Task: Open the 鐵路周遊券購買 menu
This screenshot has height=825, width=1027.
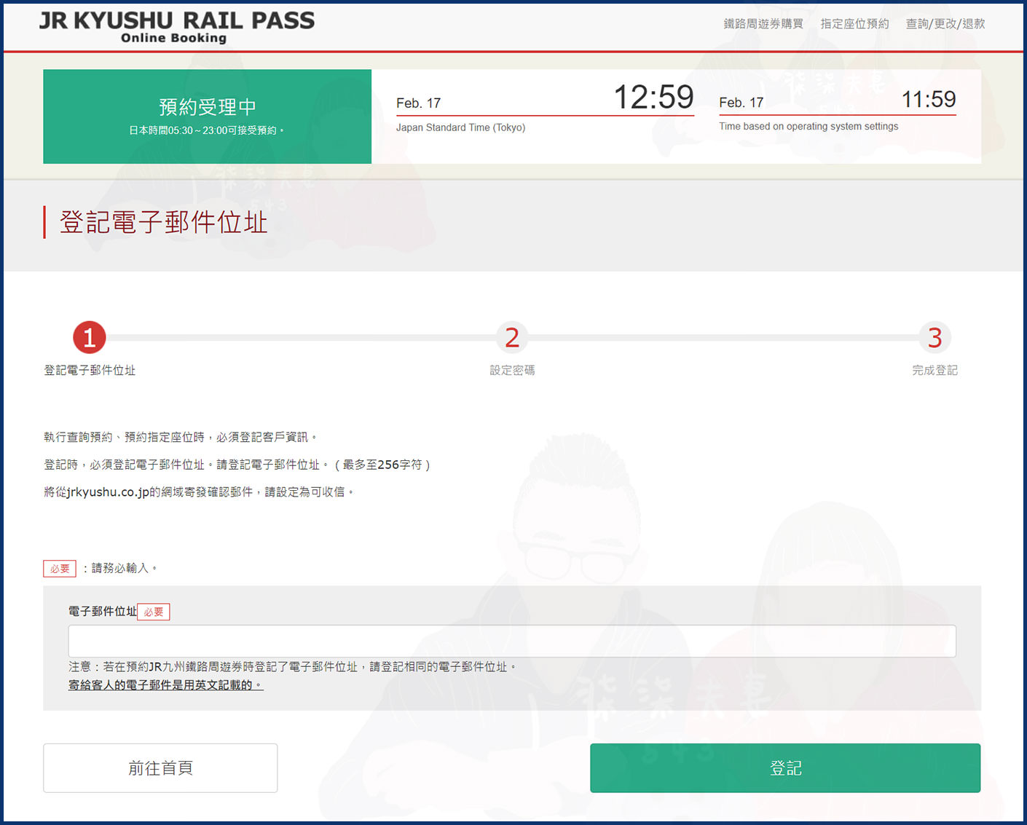Action: [x=762, y=24]
